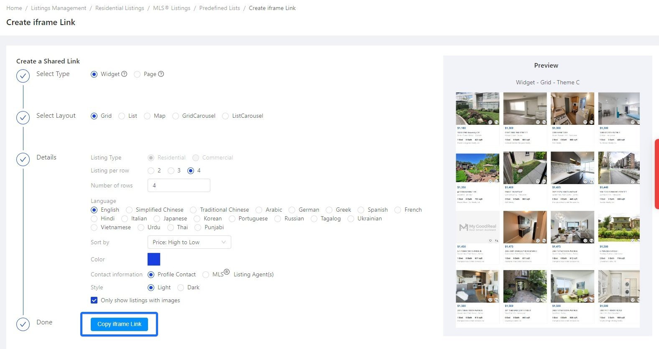659x349 pixels.
Task: Click the Select Type step checkmark circle
Action: 23,76
